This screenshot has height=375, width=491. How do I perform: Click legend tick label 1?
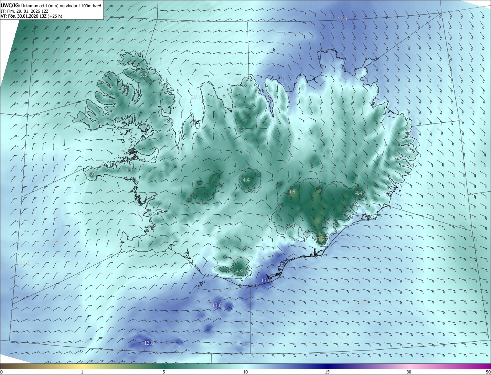pos(82,372)
